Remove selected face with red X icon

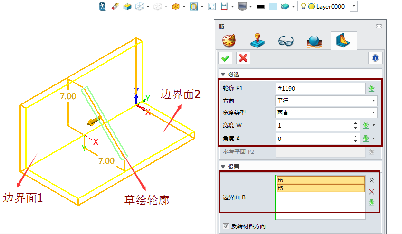pyautogui.click(x=372, y=192)
